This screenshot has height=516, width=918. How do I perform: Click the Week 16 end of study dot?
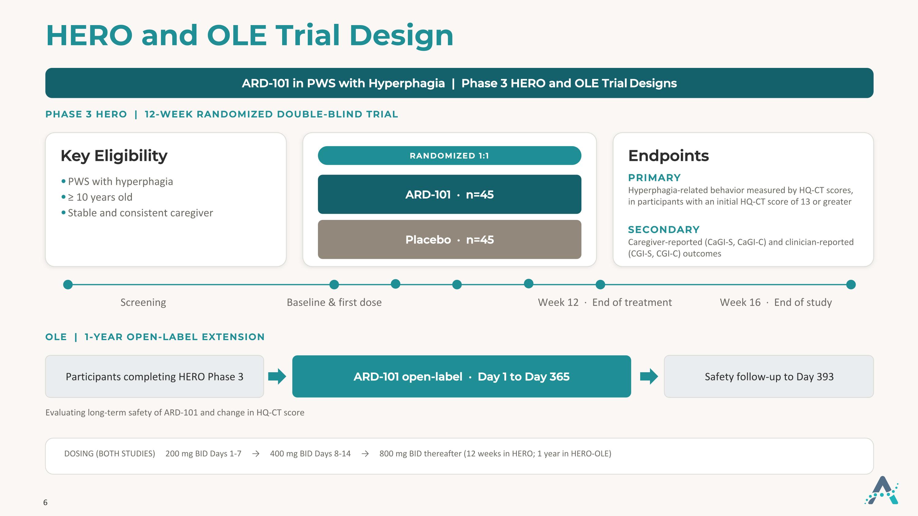851,284
